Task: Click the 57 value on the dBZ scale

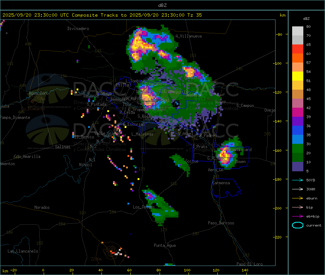Action: 308,63
